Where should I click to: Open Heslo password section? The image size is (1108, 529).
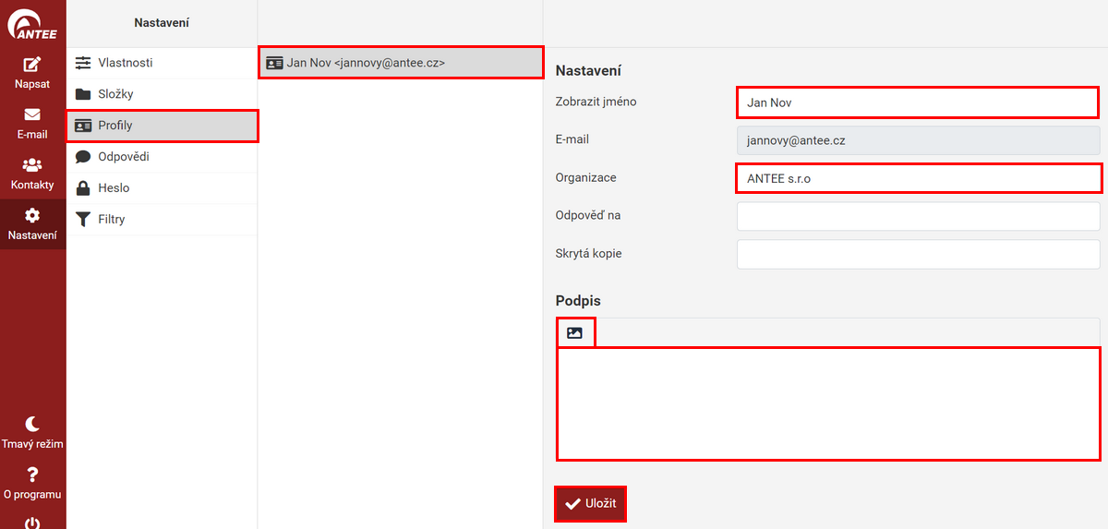(x=114, y=188)
